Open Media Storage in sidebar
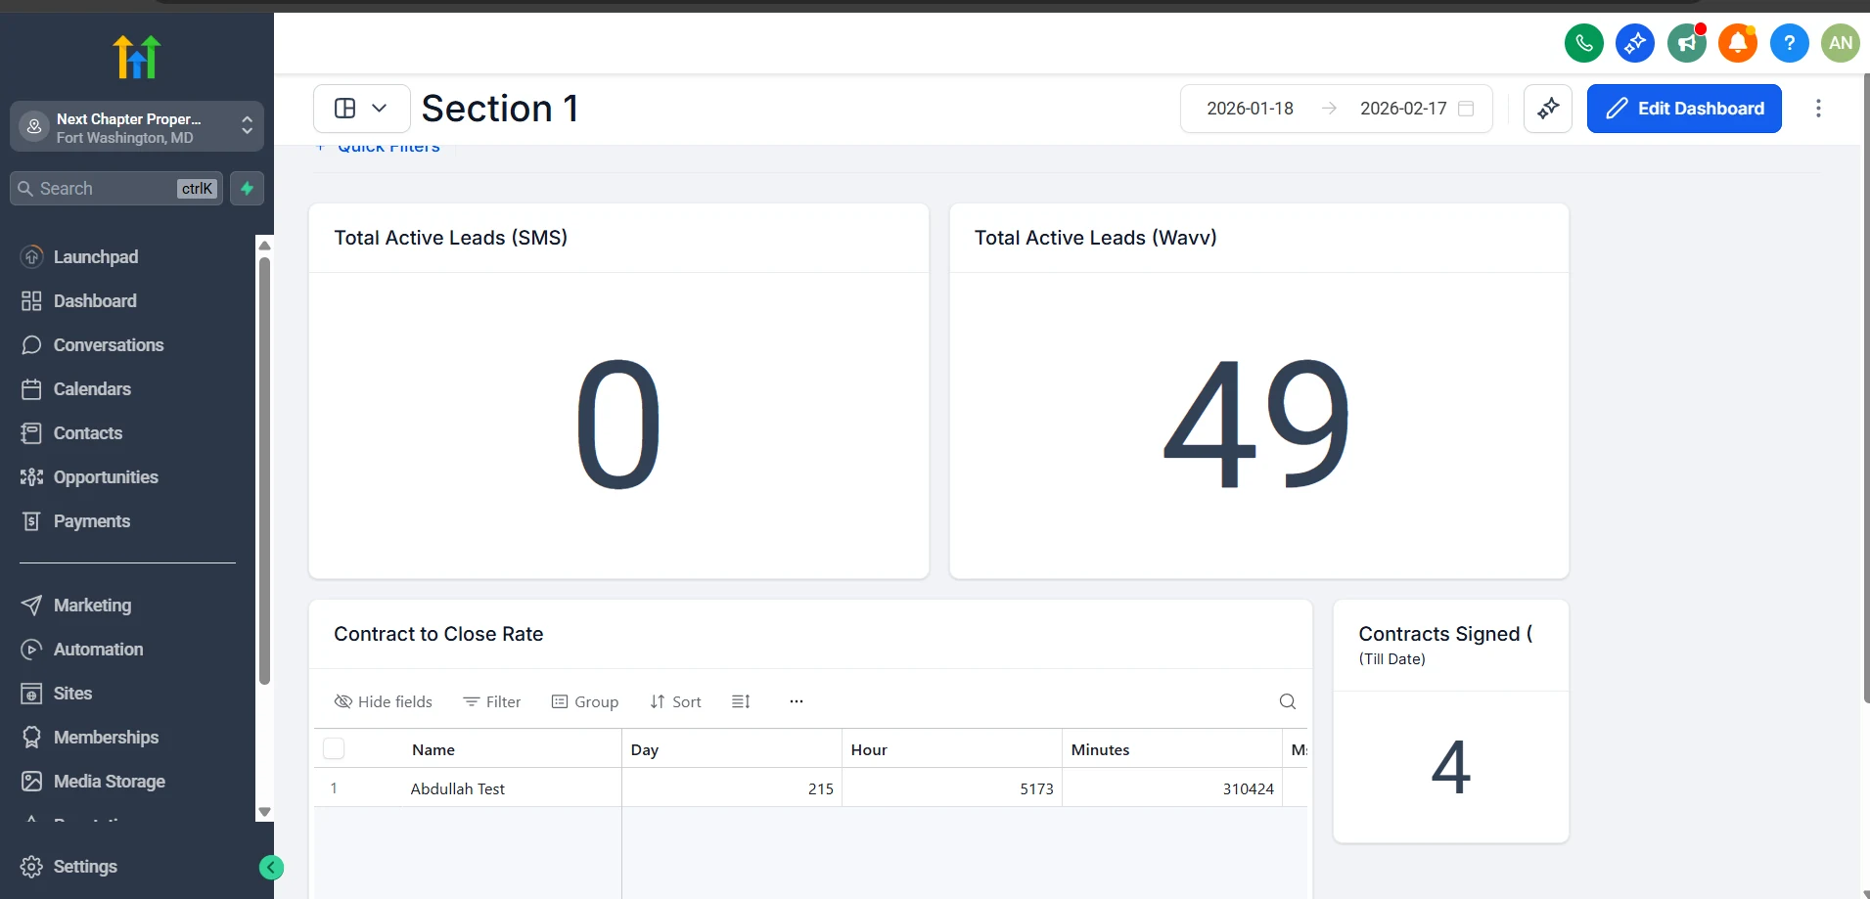 pyautogui.click(x=109, y=782)
